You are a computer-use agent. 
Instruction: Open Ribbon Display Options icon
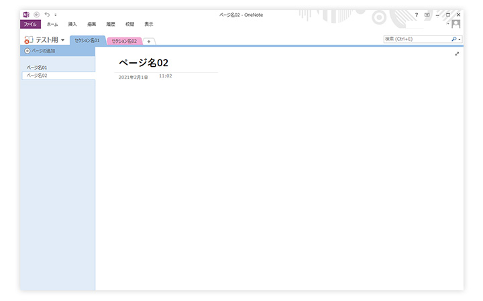[x=427, y=15]
